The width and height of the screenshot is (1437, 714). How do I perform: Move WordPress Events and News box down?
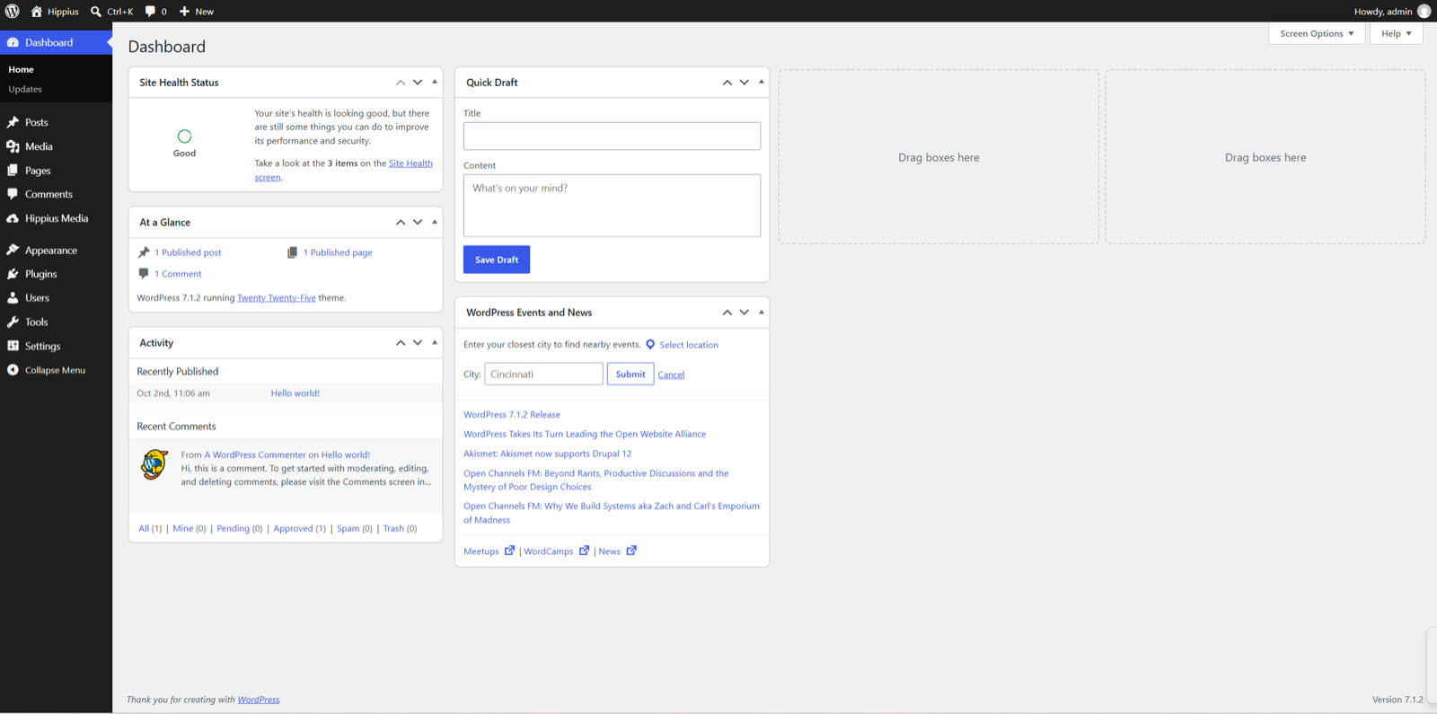745,313
